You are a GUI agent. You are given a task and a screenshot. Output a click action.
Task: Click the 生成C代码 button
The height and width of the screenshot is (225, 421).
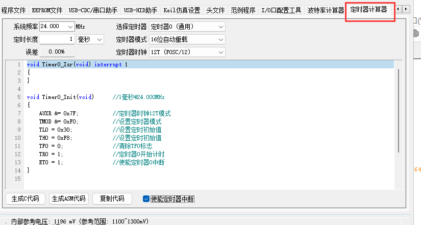click(26, 198)
